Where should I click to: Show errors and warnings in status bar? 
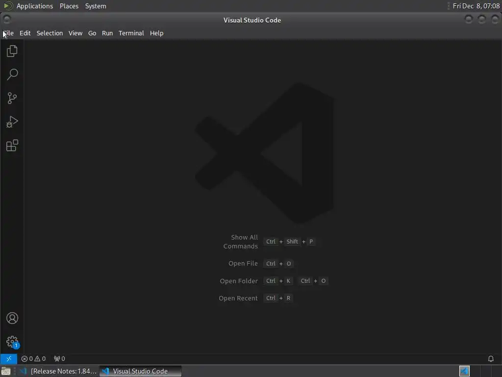(x=33, y=358)
